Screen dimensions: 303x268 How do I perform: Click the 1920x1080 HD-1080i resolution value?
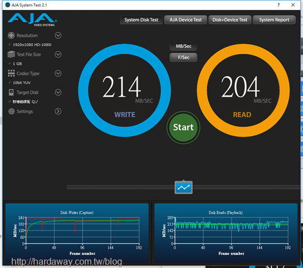tap(32, 45)
